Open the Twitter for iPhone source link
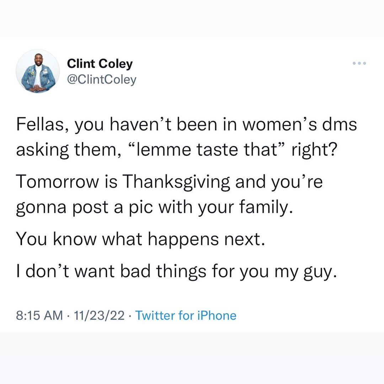384x384 pixels. 186,315
